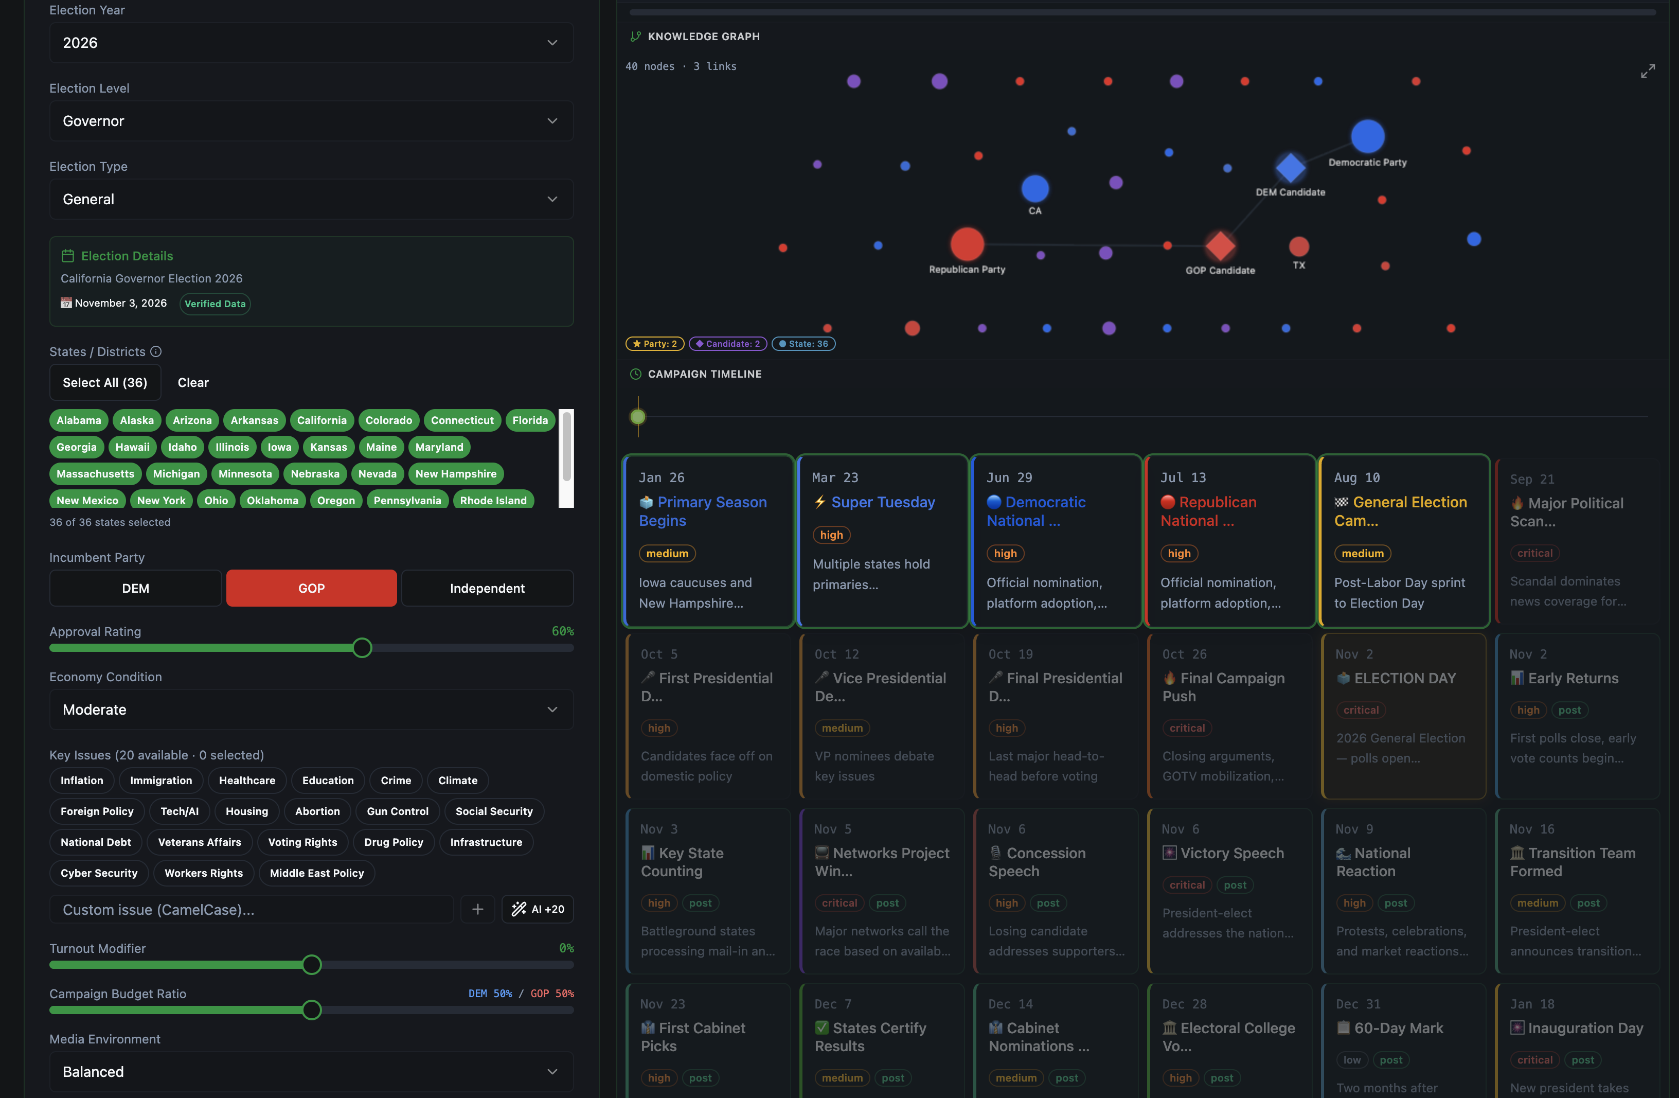Viewport: 1679px width, 1098px height.
Task: Deselect the California state chip
Action: 321,420
